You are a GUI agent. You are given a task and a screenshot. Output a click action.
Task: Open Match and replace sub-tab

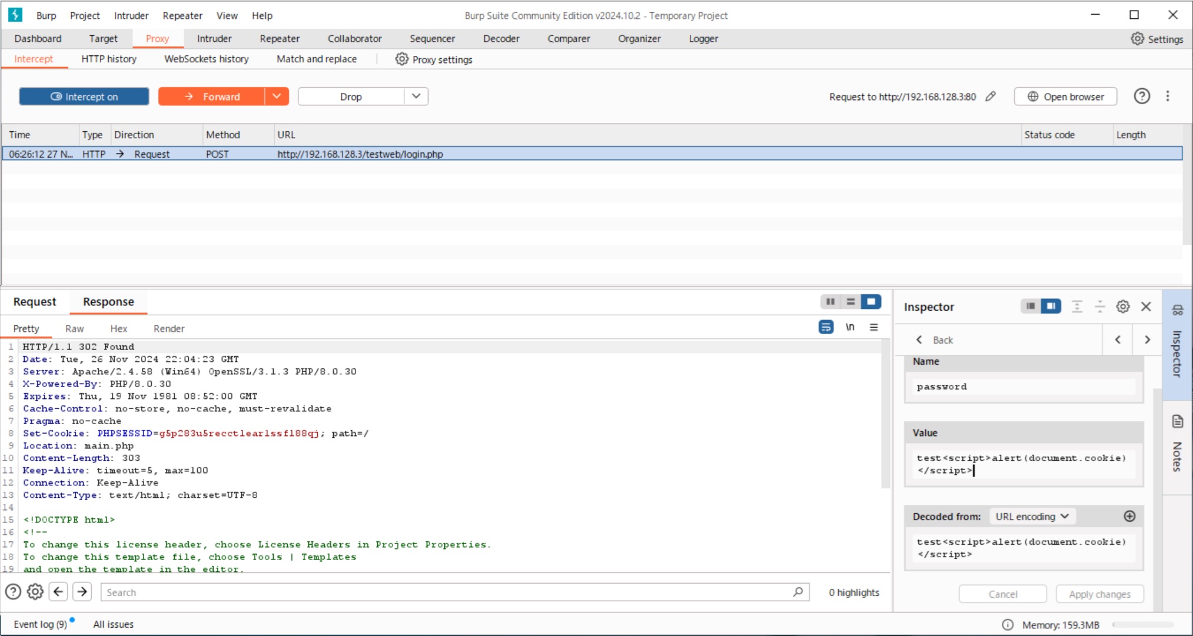(x=317, y=59)
